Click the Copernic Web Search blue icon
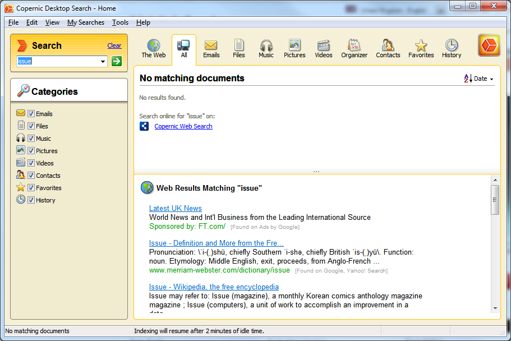Image resolution: width=511 pixels, height=341 pixels. (x=144, y=126)
